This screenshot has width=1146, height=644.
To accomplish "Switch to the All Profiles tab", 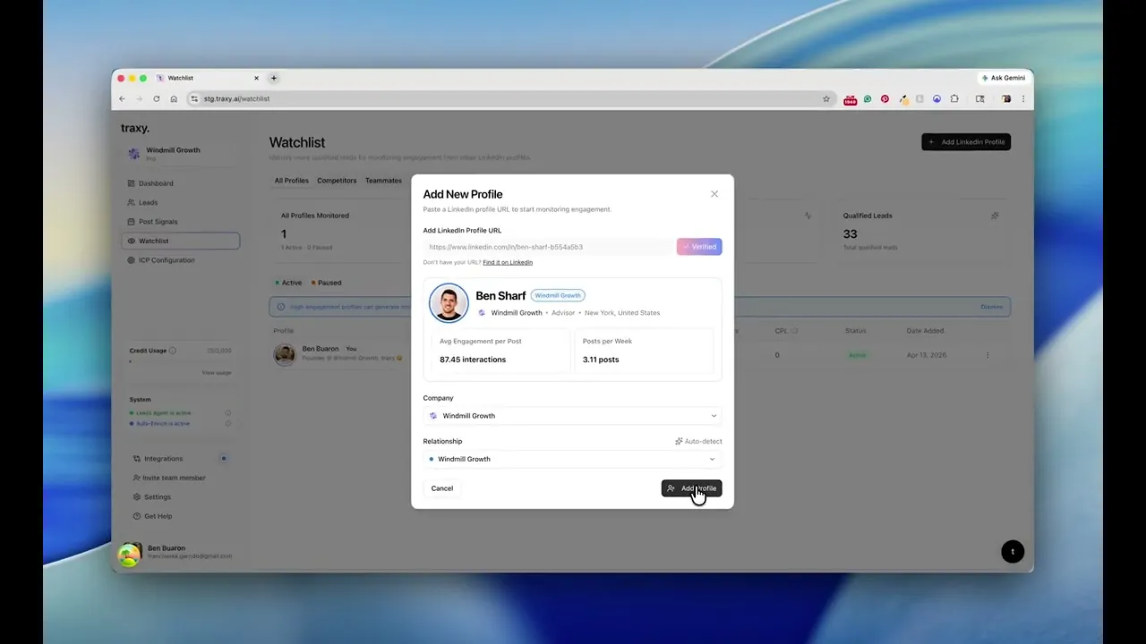I will click(x=291, y=181).
